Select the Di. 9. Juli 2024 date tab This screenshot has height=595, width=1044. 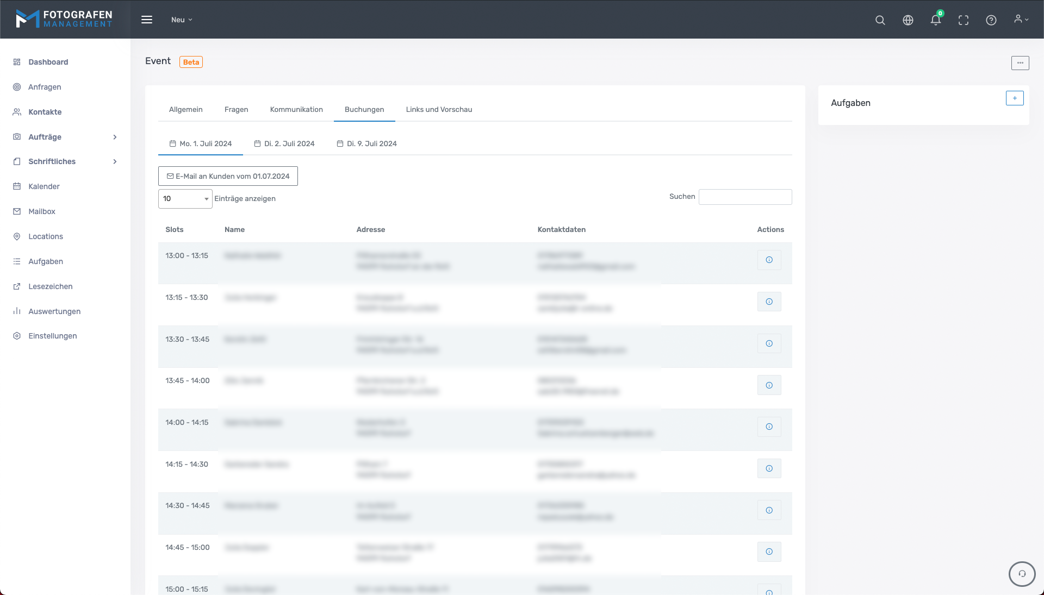[x=367, y=144]
